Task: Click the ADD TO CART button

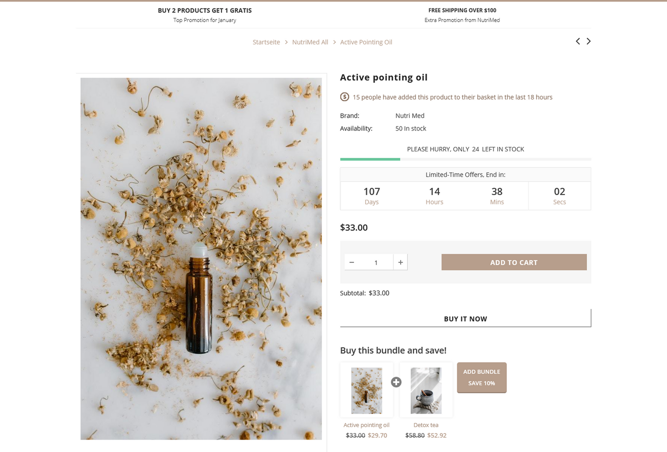Action: pos(514,262)
